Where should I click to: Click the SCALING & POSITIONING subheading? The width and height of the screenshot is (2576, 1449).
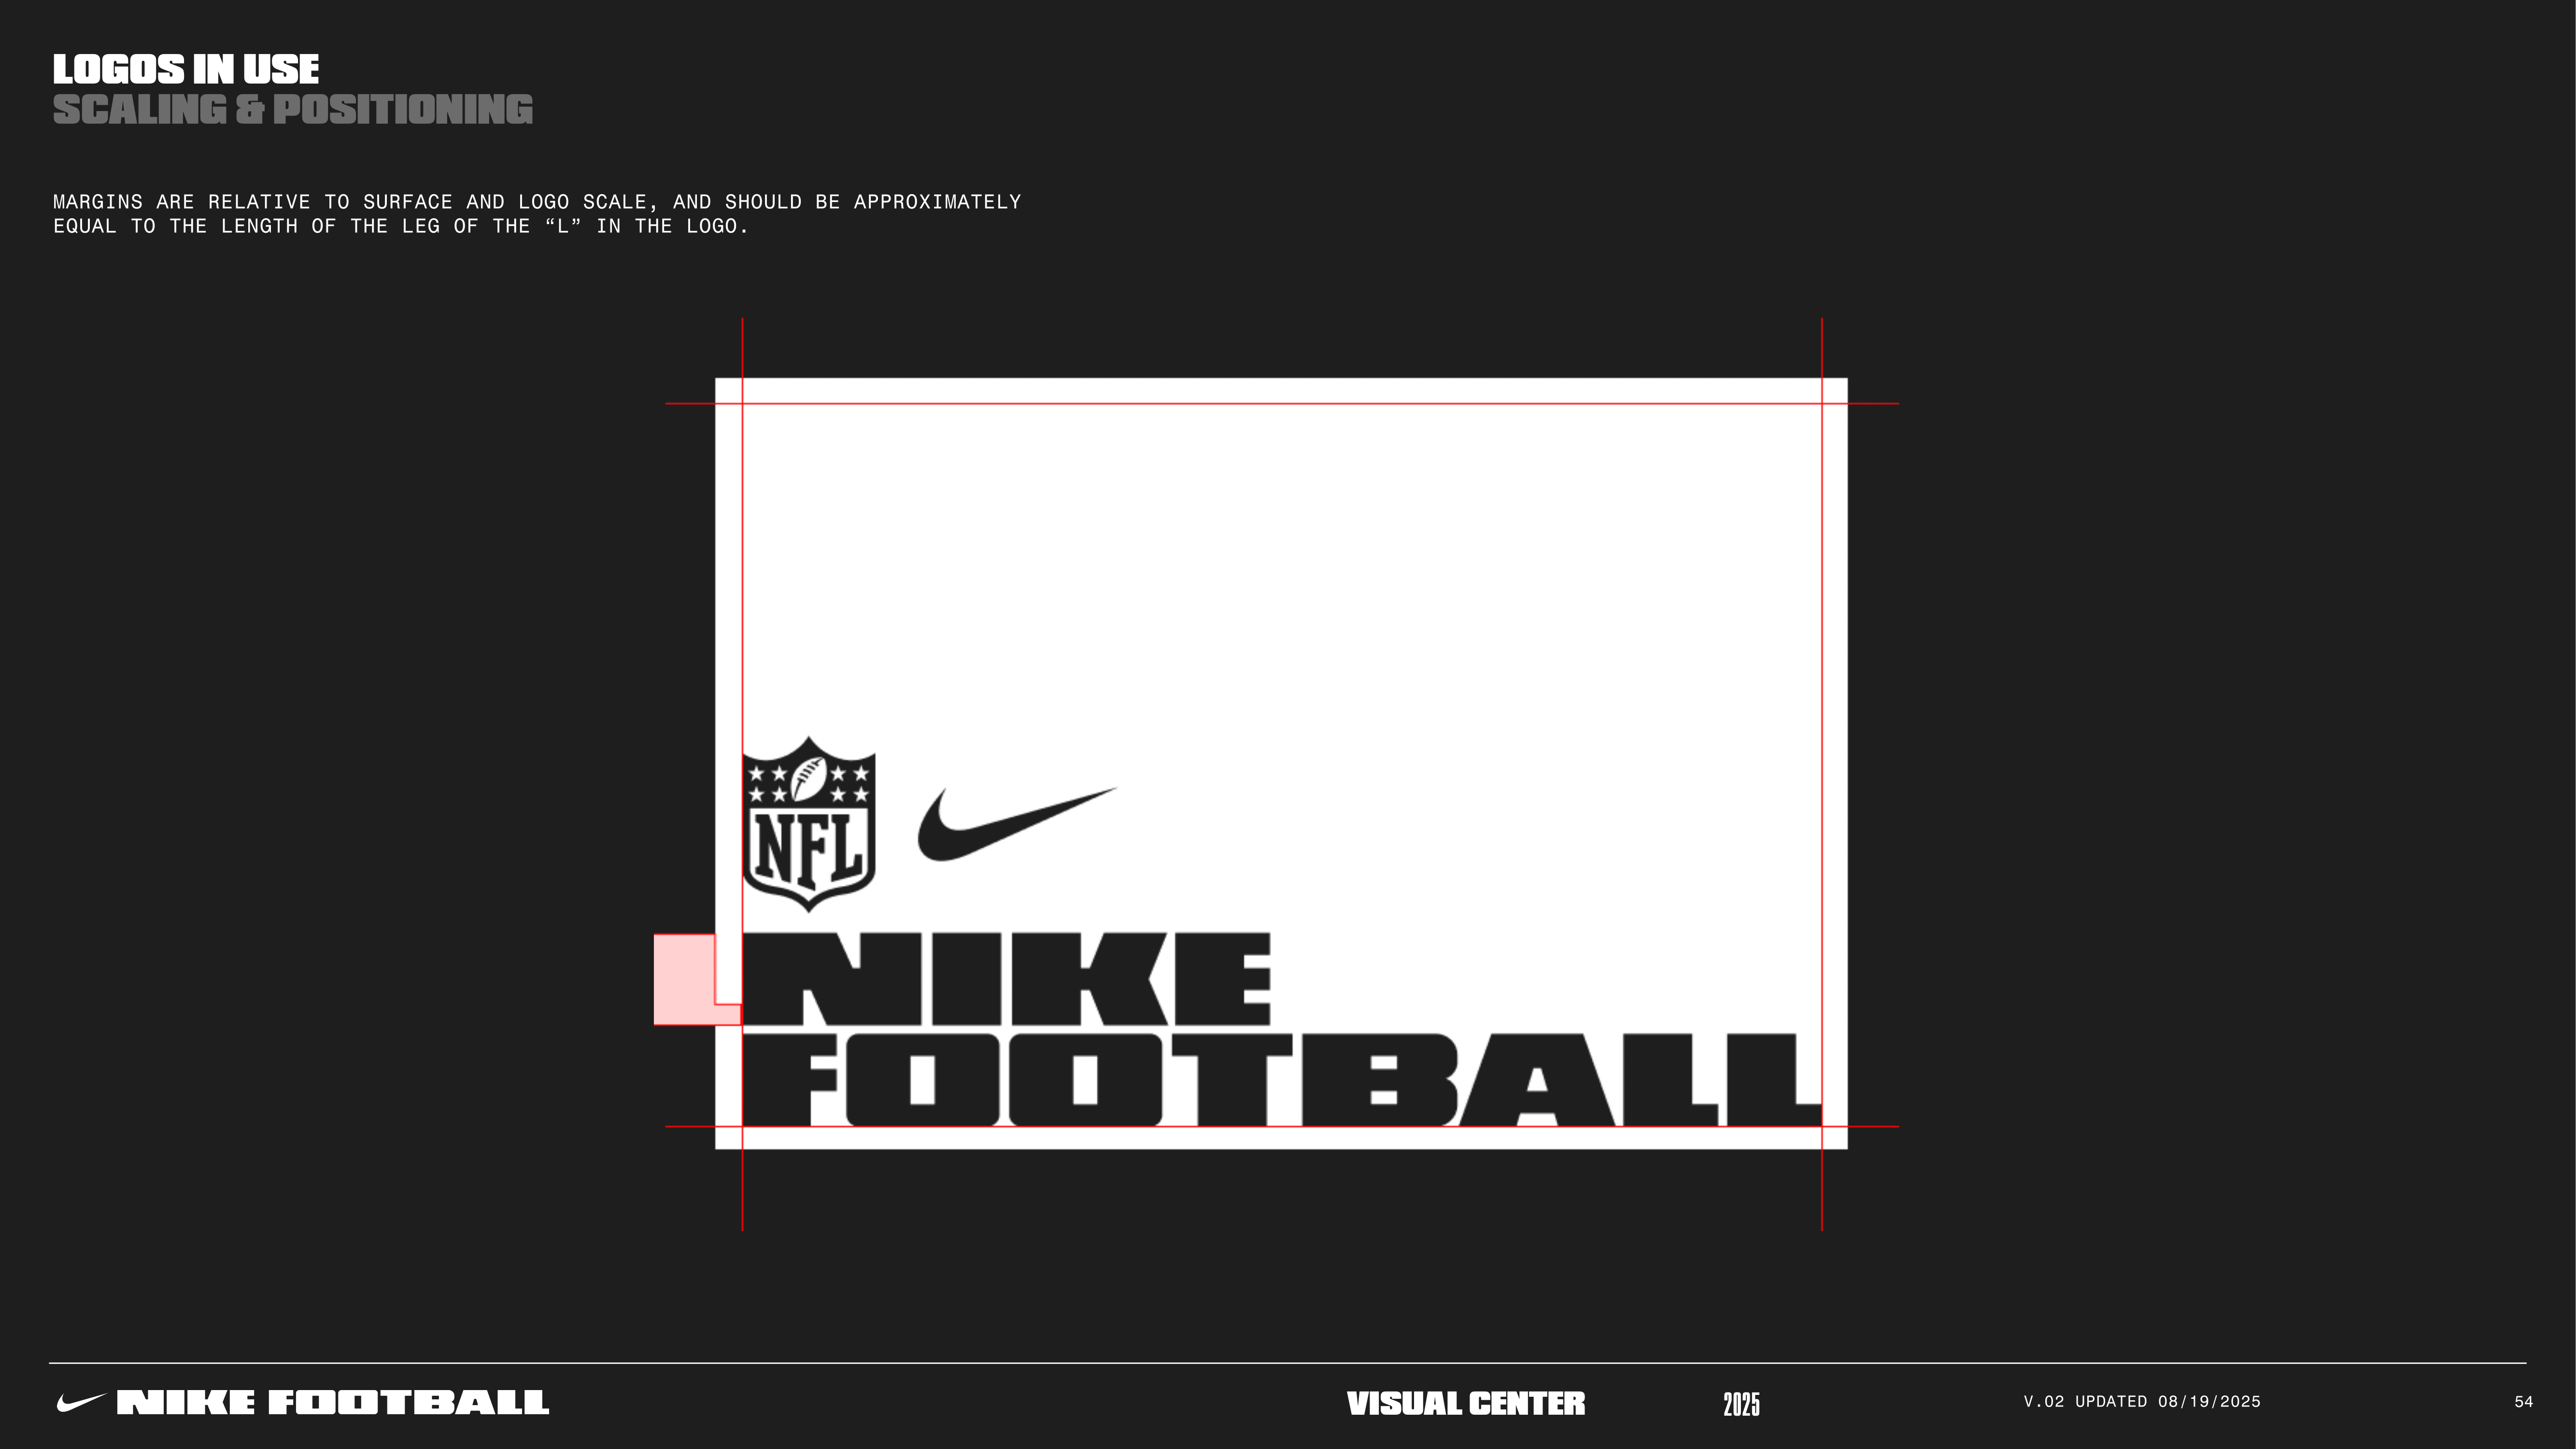pyautogui.click(x=293, y=110)
